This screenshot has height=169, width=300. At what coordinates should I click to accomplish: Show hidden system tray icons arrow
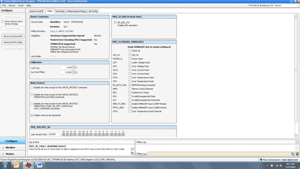(267, 165)
